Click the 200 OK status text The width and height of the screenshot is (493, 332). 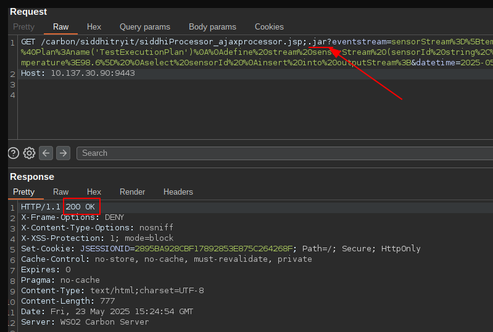click(x=80, y=207)
